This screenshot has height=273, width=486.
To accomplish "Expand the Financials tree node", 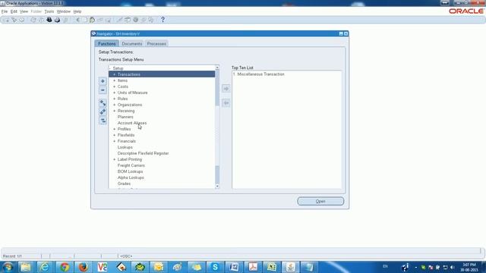I will (x=115, y=141).
